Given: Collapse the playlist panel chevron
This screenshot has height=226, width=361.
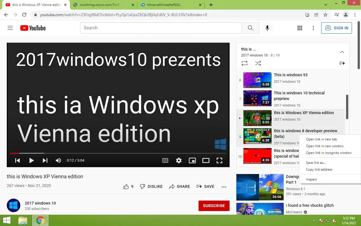Looking at the screenshot, I should (x=342, y=52).
